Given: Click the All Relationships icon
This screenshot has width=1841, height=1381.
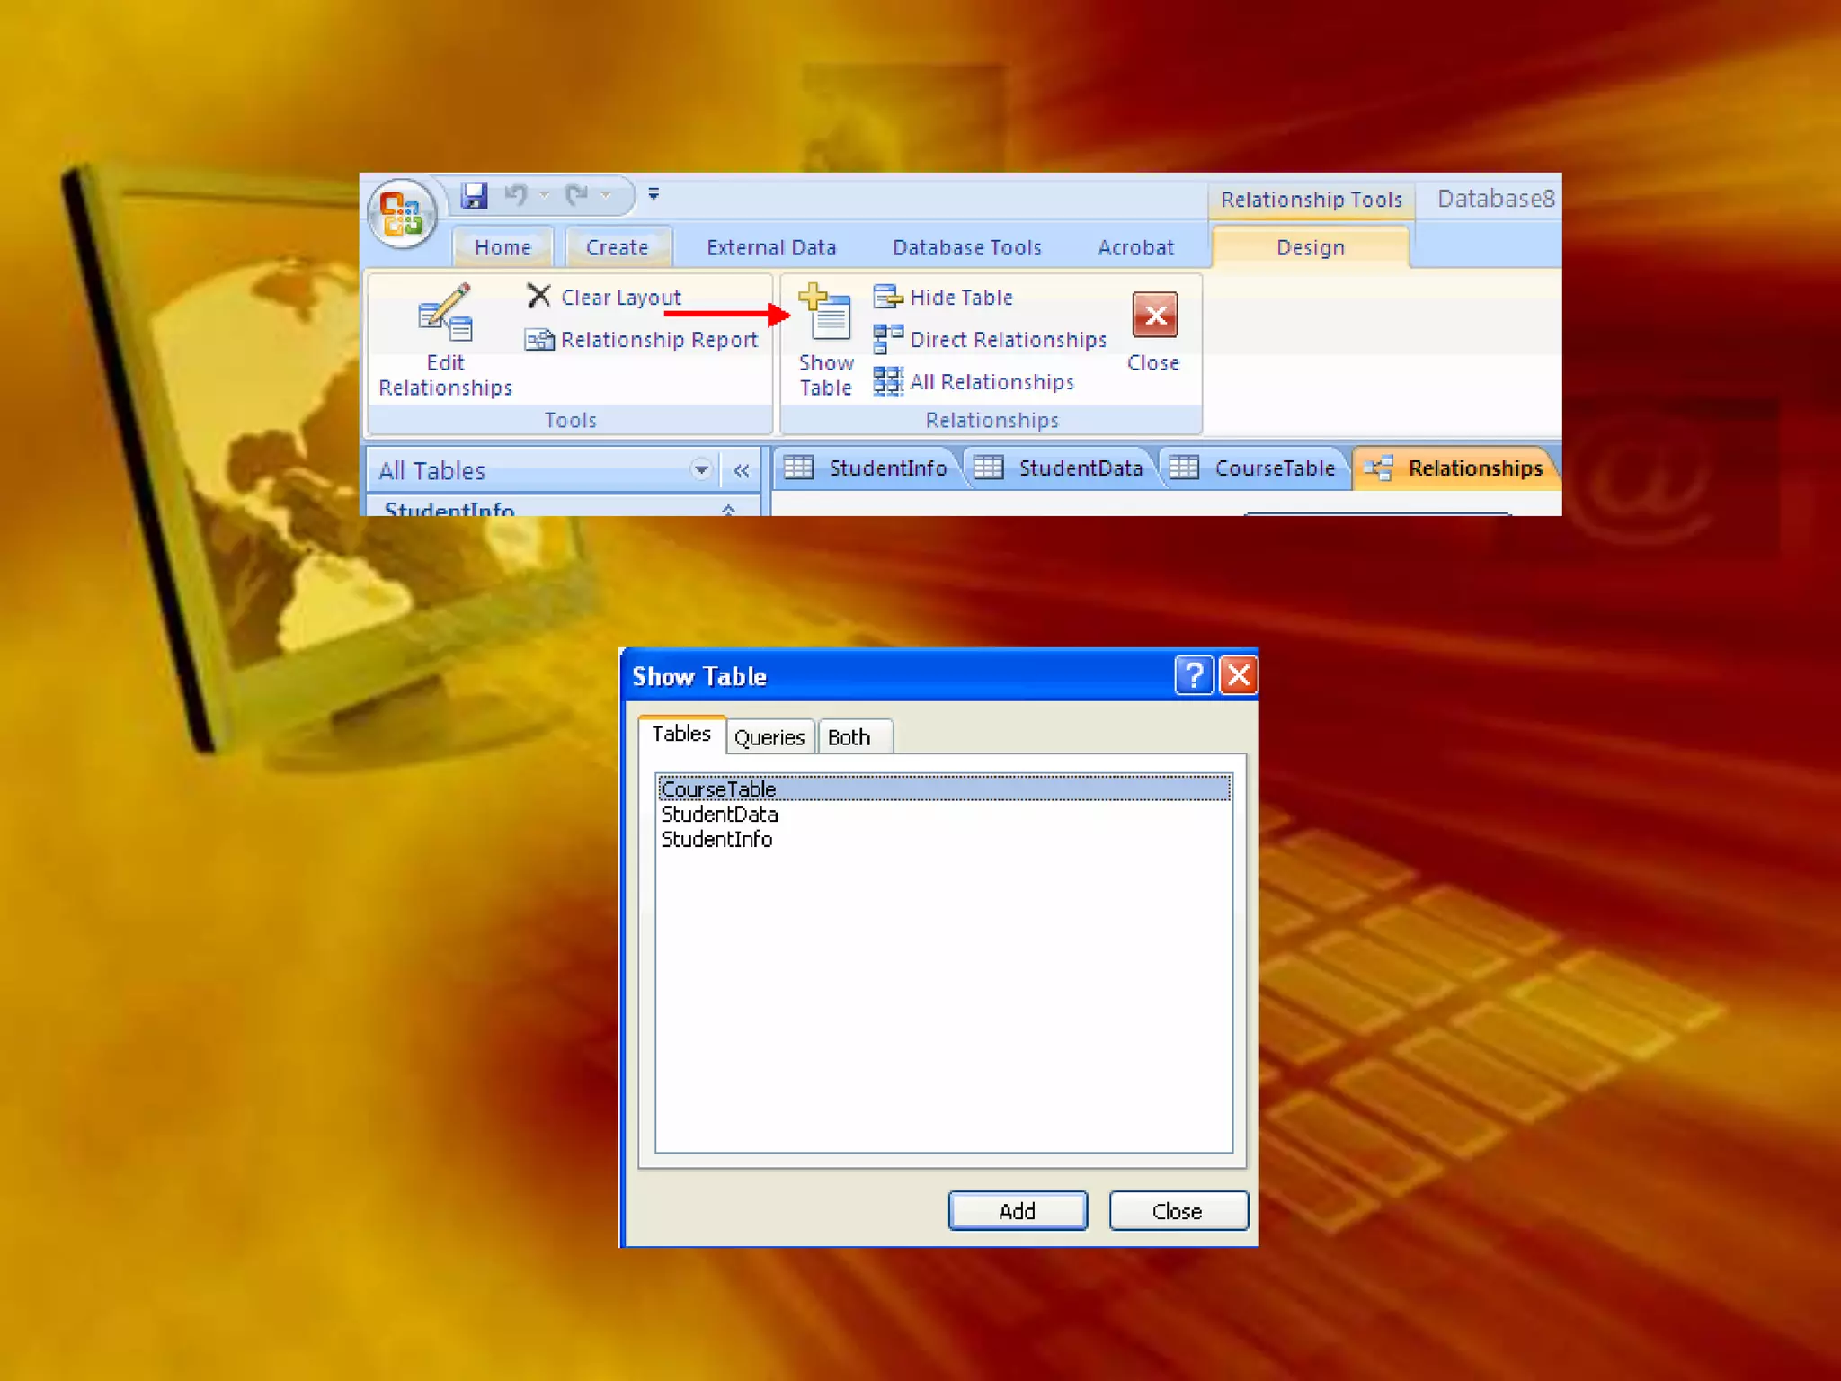Looking at the screenshot, I should (887, 381).
